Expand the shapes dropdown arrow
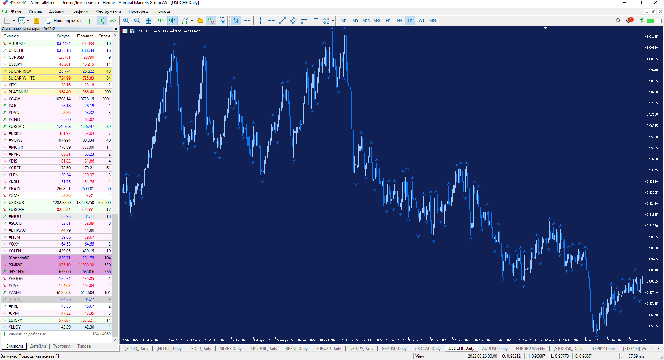Viewport: 664px width, 360px height. click(333, 21)
